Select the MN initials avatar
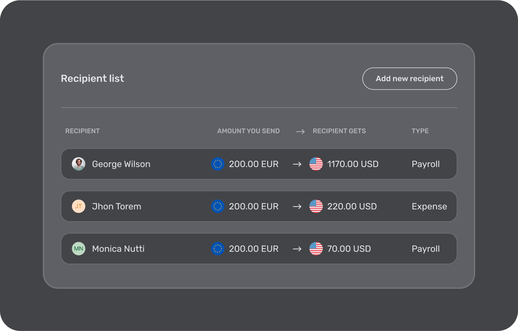The image size is (518, 331). 78,249
